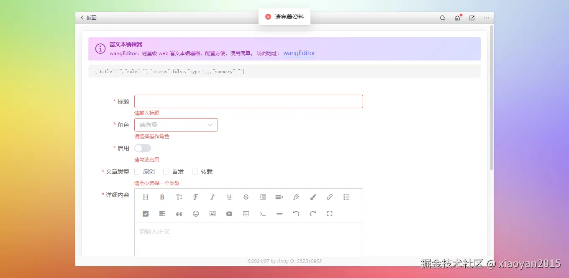Check the 转载 article type checkbox
Image resolution: width=569 pixels, height=278 pixels.
tap(195, 171)
